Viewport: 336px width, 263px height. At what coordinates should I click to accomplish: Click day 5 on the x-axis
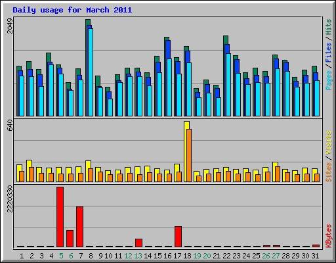coord(61,256)
